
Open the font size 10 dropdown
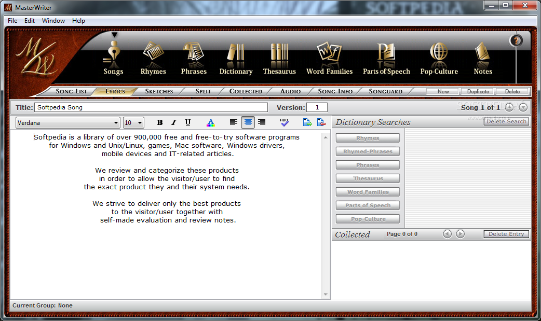(133, 123)
